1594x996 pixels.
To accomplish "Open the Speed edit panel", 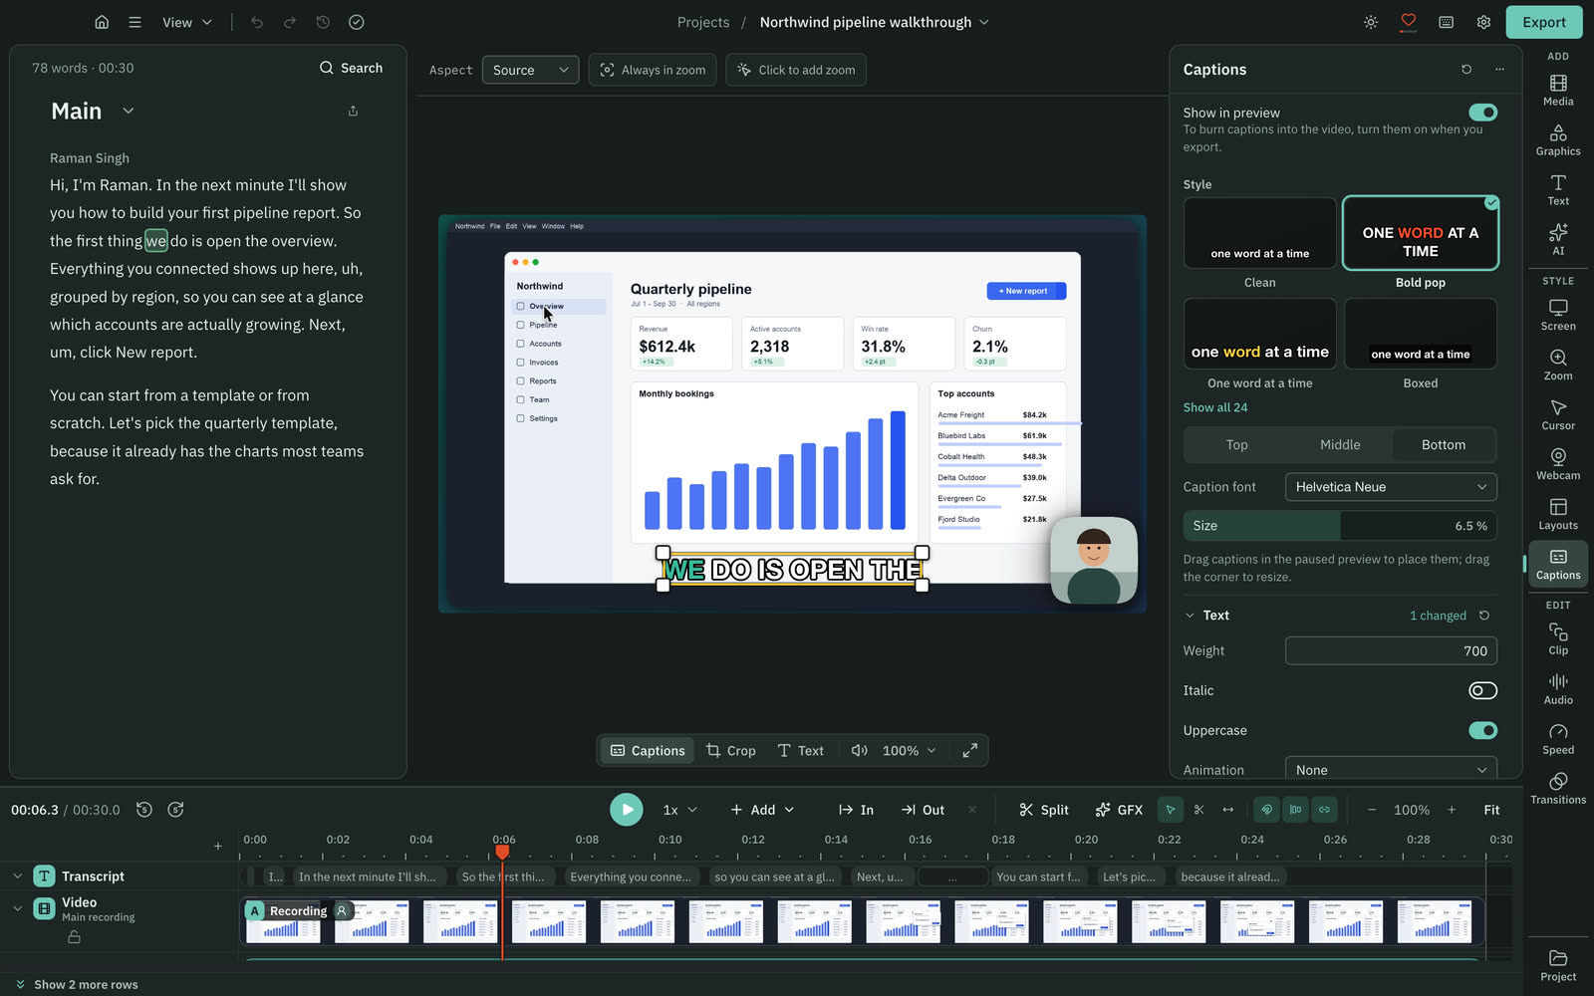I will tap(1558, 738).
